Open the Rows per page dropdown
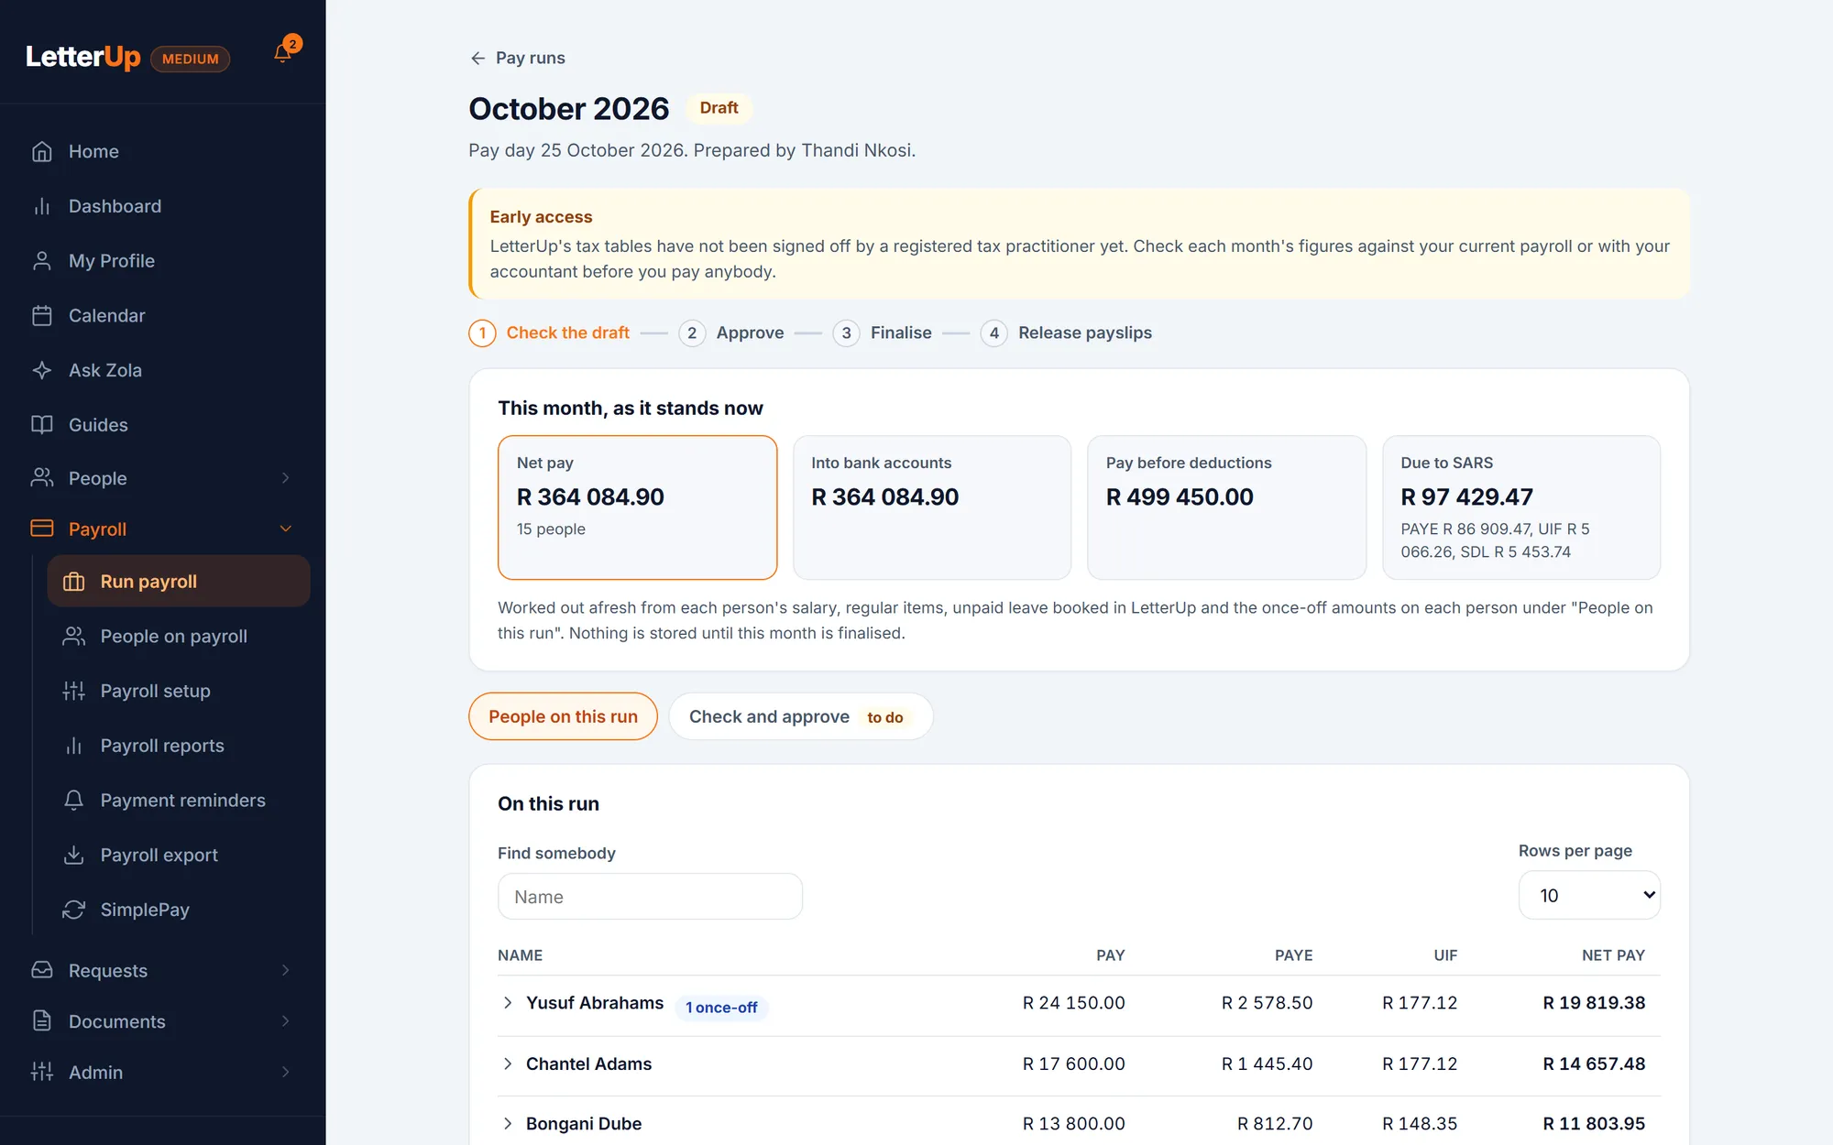 1589,895
